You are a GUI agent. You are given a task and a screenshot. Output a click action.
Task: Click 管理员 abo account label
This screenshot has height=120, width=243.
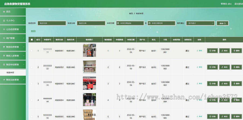pyautogui.click(x=226, y=4)
